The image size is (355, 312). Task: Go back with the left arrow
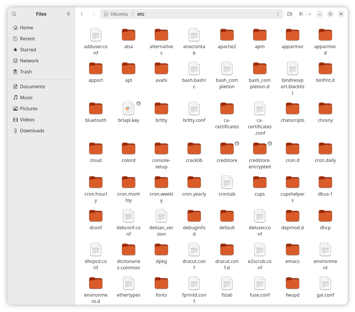(x=82, y=14)
